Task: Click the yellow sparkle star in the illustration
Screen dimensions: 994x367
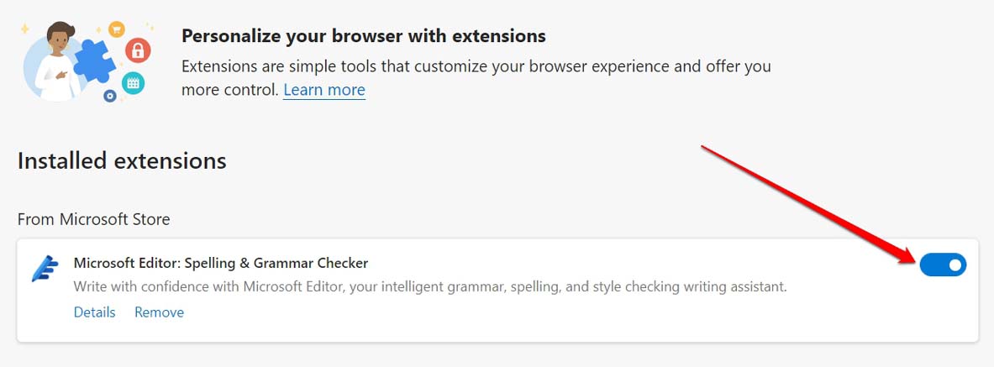Action: pos(25,29)
